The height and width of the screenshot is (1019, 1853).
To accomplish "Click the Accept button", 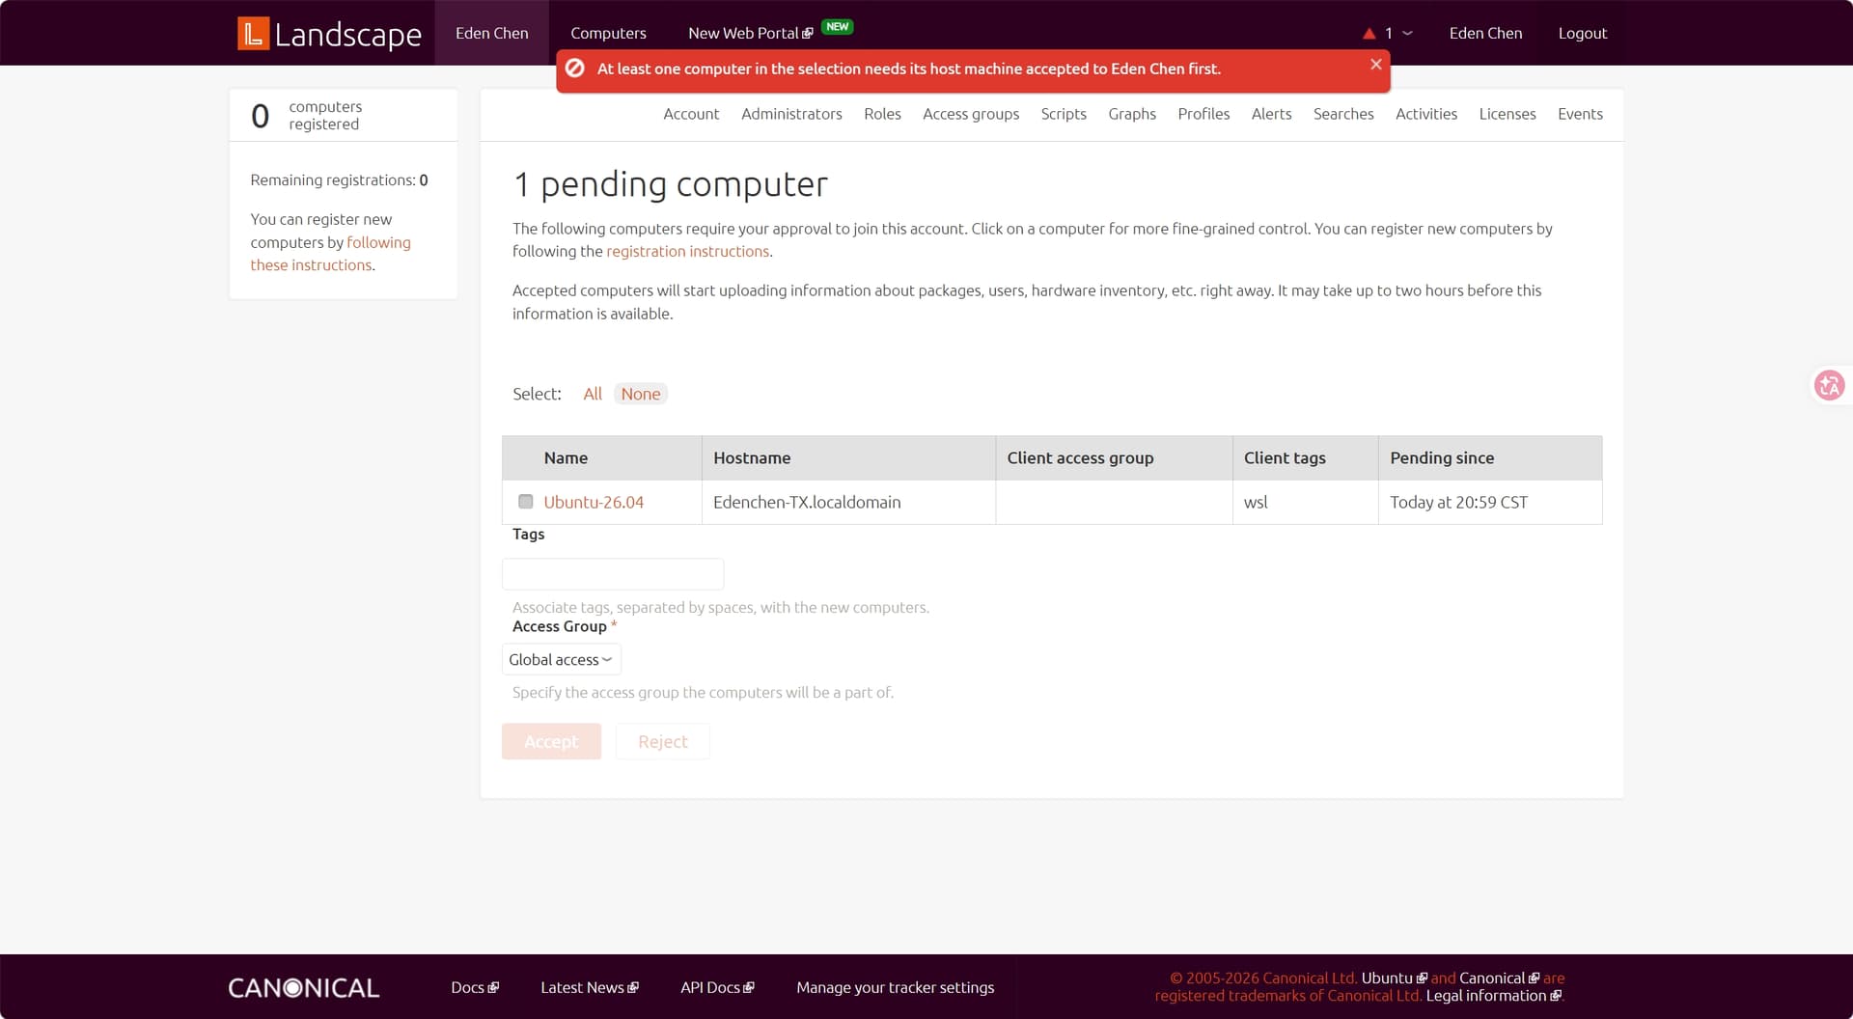I will (x=551, y=741).
